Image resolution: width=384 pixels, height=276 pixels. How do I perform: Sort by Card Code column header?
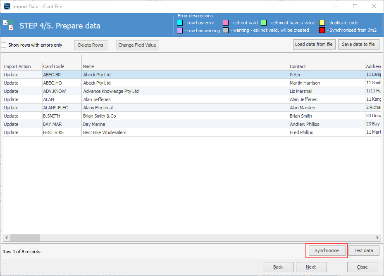click(62, 66)
